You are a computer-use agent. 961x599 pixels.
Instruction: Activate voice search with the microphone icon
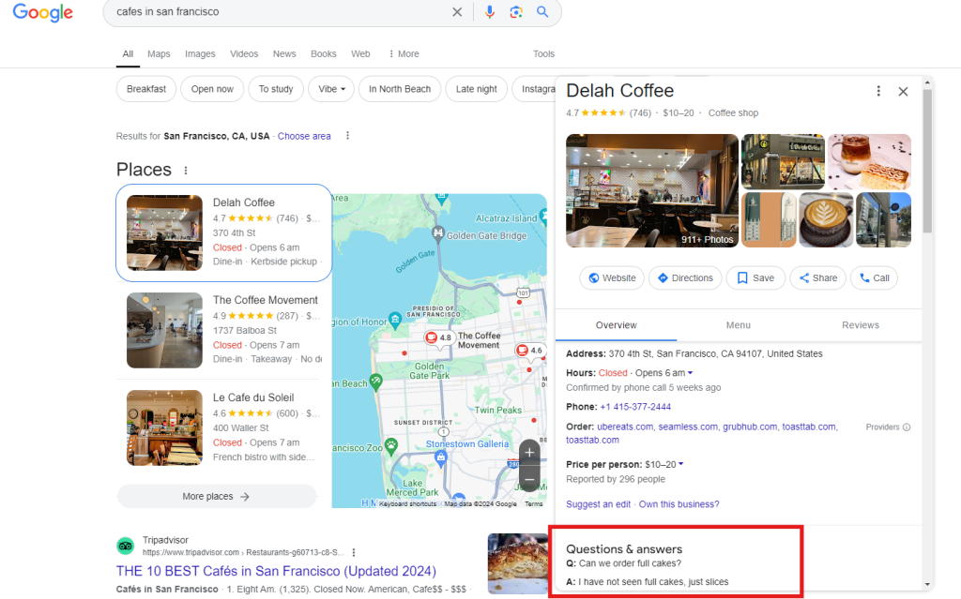(489, 12)
